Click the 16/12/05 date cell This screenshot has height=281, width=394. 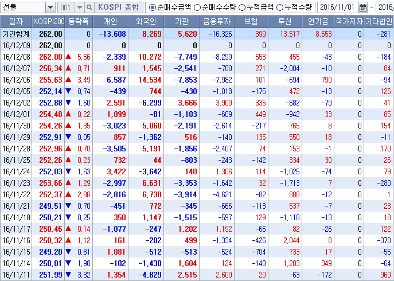click(x=16, y=92)
